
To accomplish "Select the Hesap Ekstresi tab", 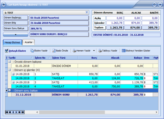I will [x=12, y=42].
